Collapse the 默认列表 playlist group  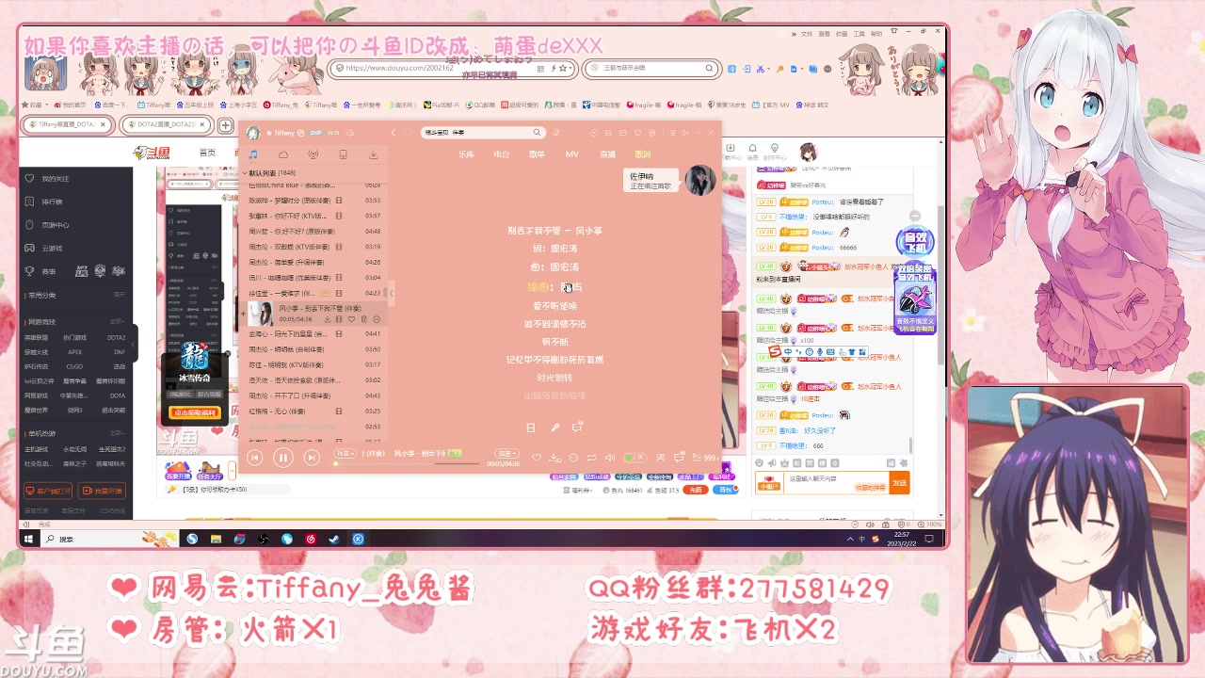[246, 173]
